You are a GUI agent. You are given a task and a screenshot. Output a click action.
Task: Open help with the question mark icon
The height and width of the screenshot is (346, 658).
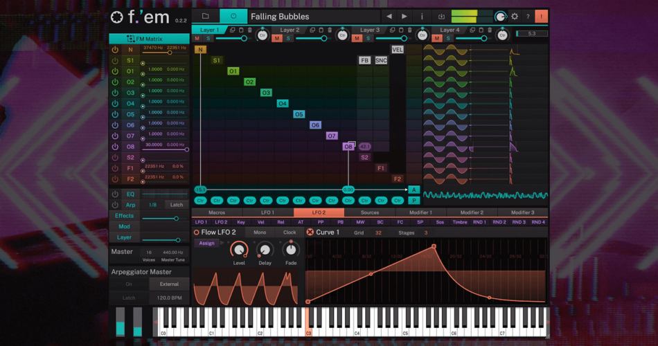click(528, 17)
